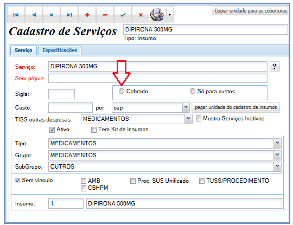The width and height of the screenshot is (293, 225).
Task: Cancel edits with red X icon
Action: pos(141,15)
